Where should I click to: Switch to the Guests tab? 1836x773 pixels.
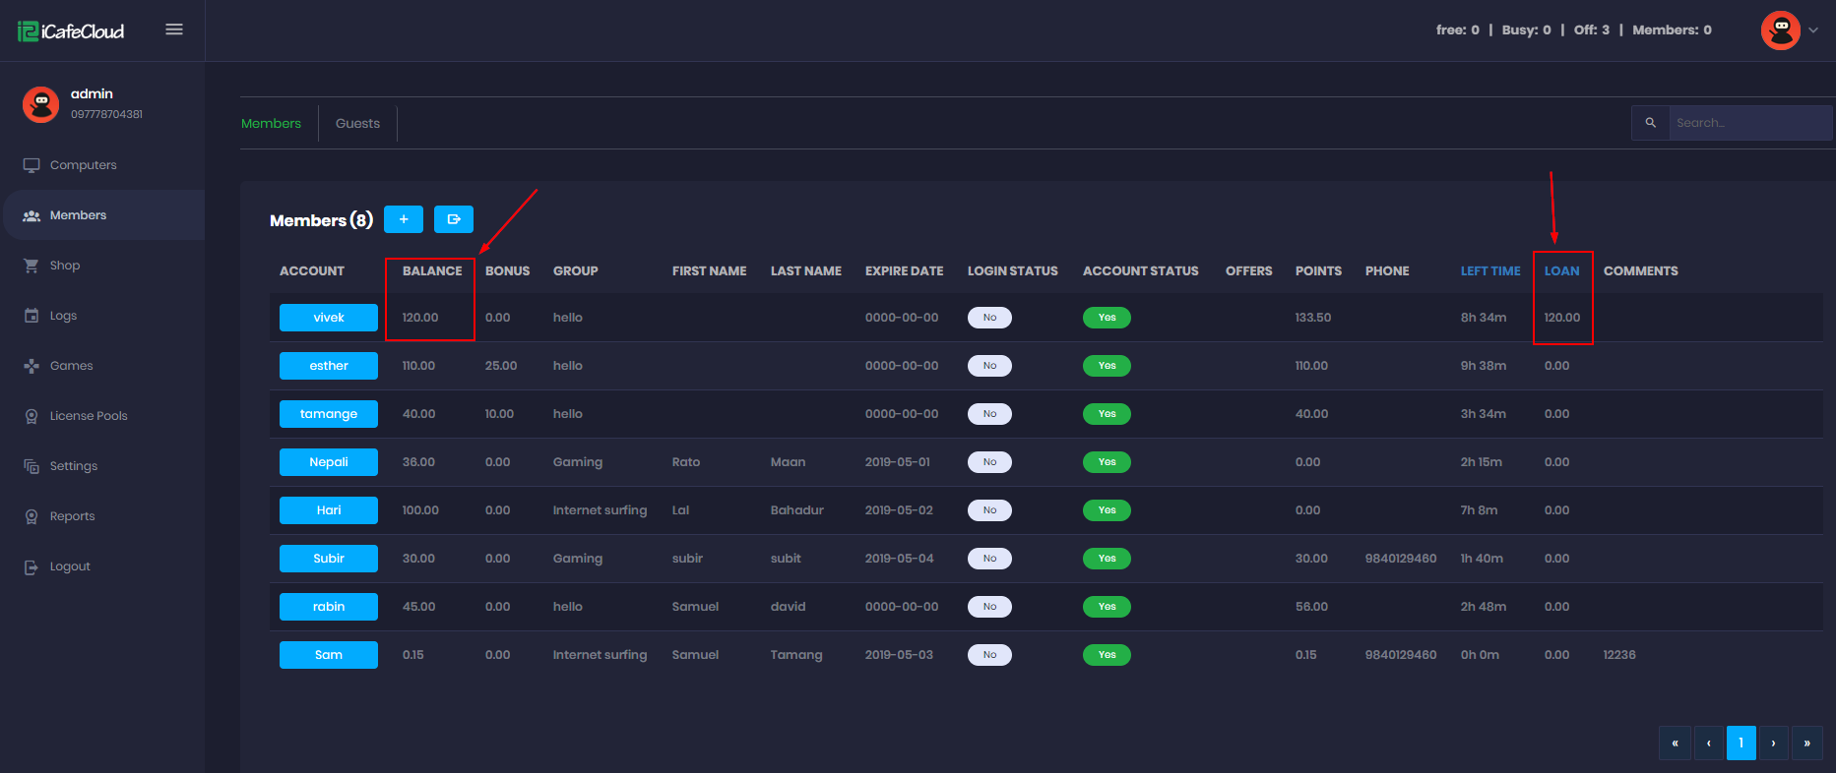357,124
